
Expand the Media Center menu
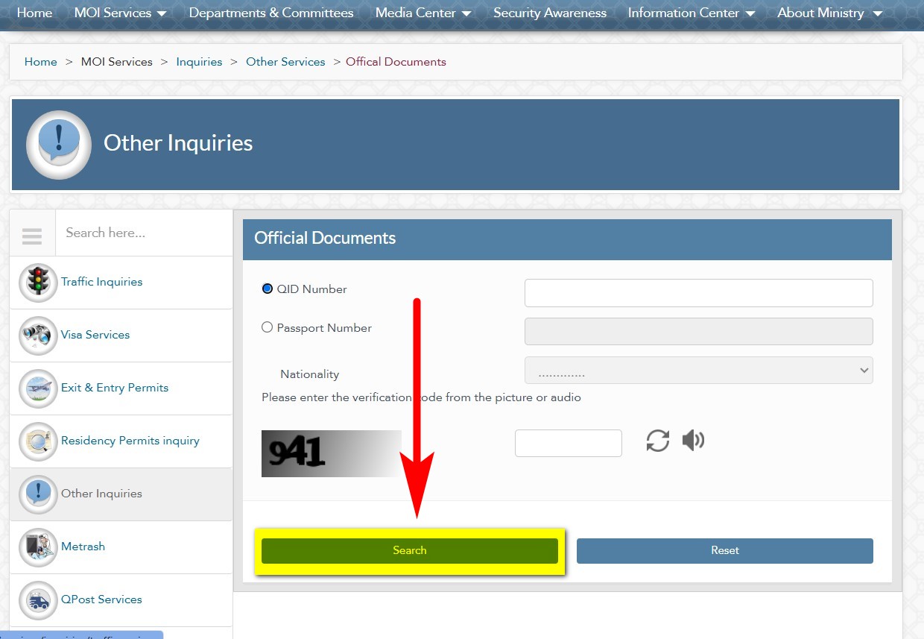[x=423, y=13]
